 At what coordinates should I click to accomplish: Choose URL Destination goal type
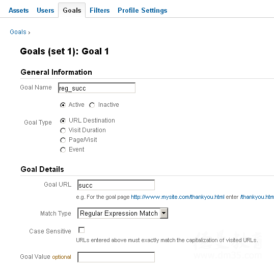63,121
